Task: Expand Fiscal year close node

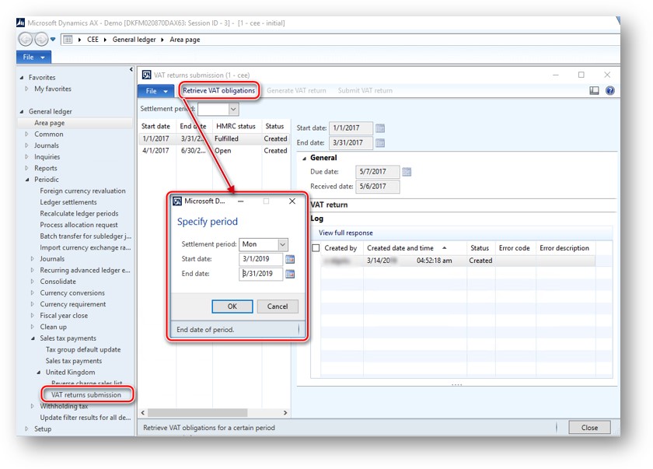Action: pyautogui.click(x=33, y=316)
